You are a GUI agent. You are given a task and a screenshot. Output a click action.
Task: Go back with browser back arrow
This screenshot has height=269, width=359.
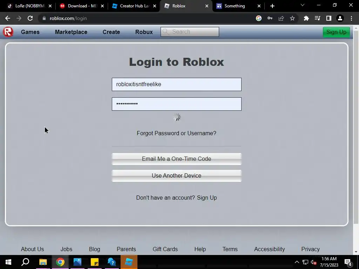click(x=8, y=18)
